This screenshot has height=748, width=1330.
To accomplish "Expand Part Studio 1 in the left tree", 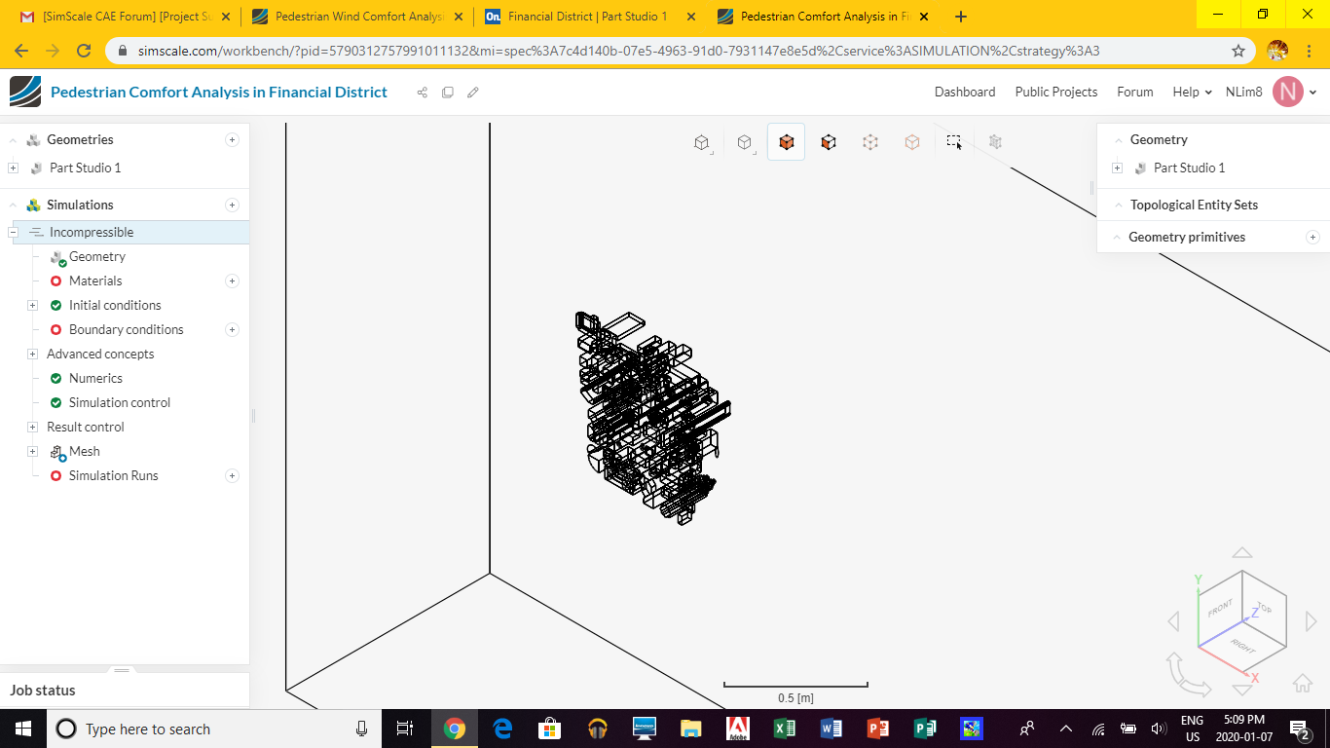I will 13,168.
